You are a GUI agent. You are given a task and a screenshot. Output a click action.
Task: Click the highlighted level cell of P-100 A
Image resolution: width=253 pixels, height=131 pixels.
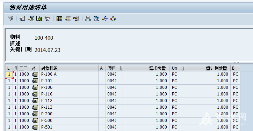coord(9,74)
